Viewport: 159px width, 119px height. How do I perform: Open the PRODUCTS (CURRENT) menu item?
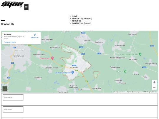tap(82, 19)
